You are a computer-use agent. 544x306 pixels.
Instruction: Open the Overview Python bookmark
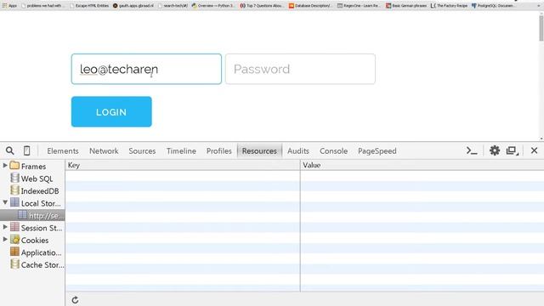click(x=212, y=6)
